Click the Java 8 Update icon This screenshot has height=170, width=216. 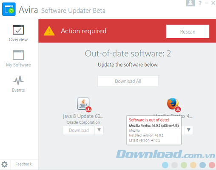click(x=83, y=104)
